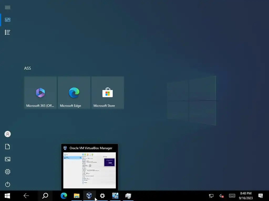Switch to All apps list view

point(8,32)
